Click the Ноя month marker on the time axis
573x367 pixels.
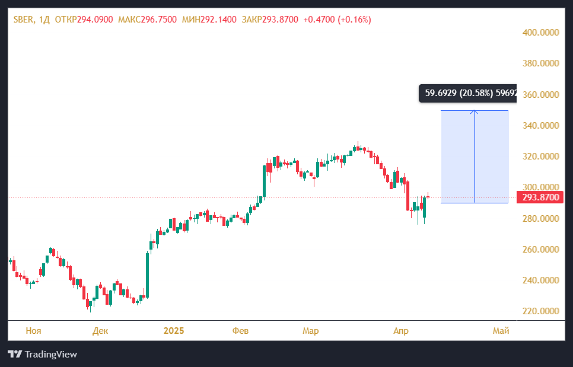[33, 331]
